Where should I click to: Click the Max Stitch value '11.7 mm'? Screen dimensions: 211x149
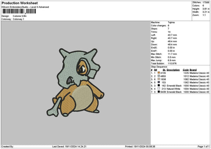click(172, 54)
